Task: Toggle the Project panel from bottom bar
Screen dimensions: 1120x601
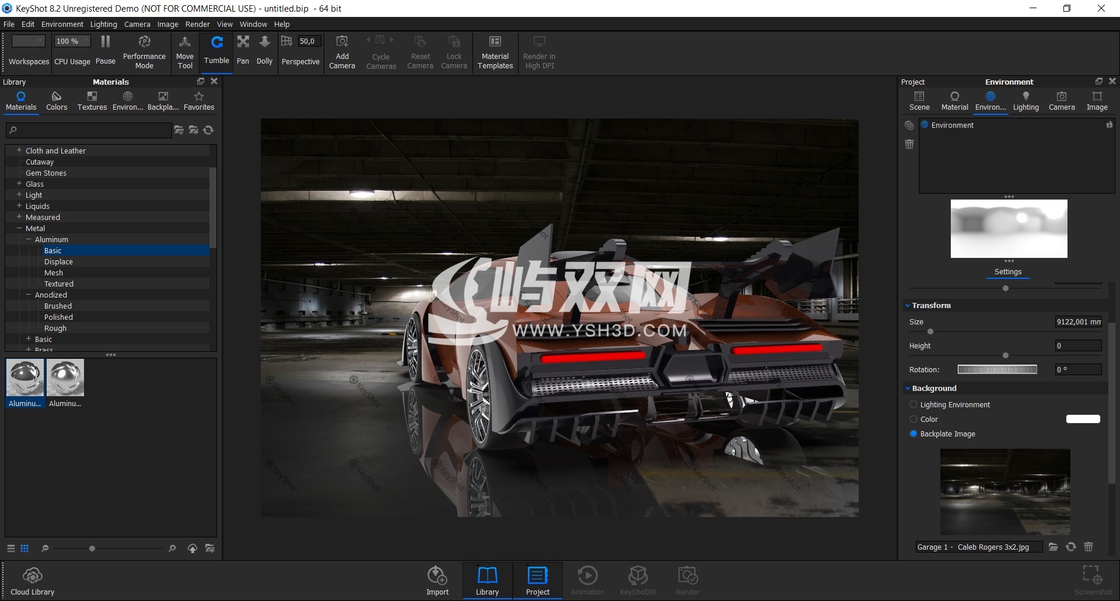Action: click(538, 581)
